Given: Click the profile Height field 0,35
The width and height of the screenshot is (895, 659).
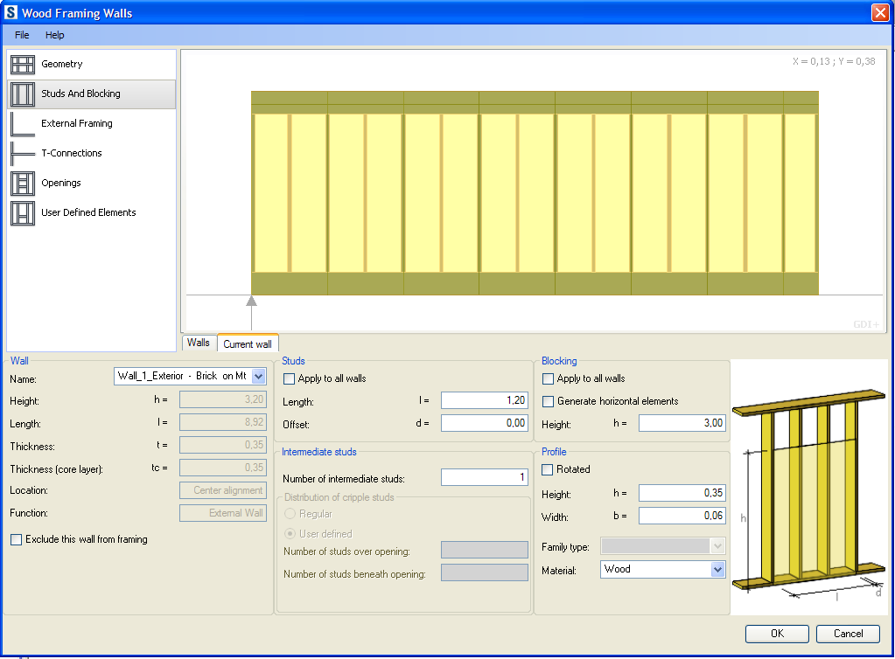Looking at the screenshot, I should (x=682, y=493).
